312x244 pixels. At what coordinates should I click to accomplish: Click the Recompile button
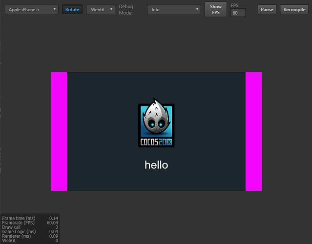coord(294,10)
